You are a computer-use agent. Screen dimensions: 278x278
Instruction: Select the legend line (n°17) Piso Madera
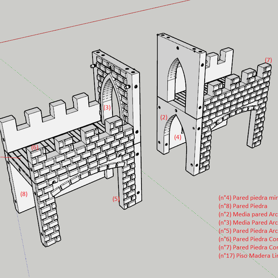pyautogui.click(x=248, y=256)
